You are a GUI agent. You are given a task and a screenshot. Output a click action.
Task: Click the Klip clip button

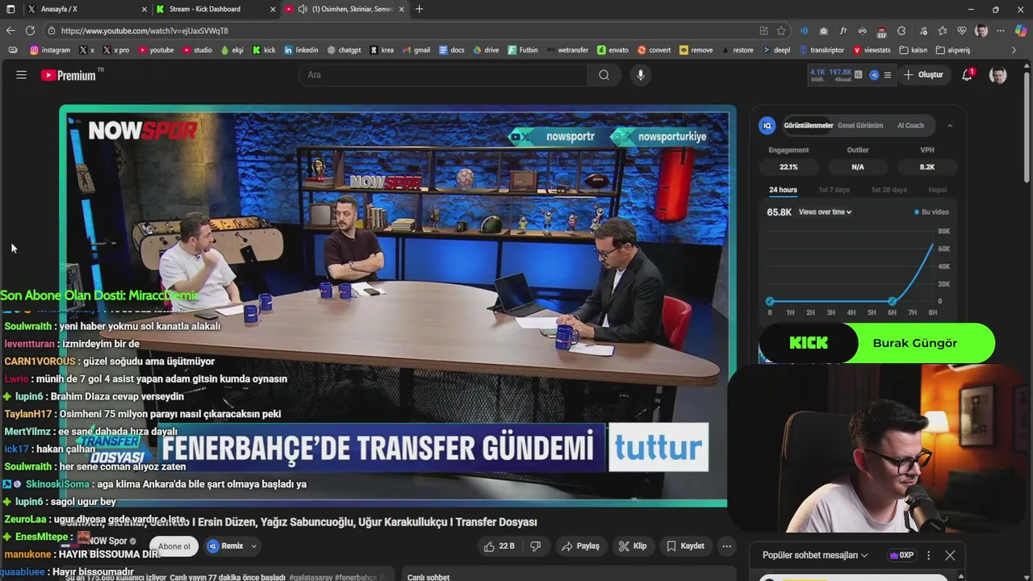pyautogui.click(x=632, y=546)
